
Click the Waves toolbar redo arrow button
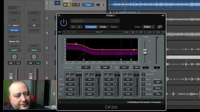click(72, 32)
